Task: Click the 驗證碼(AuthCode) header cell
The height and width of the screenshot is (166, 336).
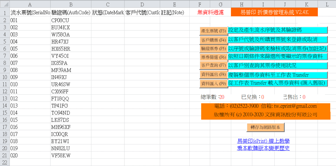Action: pos(71,13)
